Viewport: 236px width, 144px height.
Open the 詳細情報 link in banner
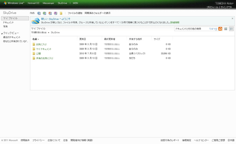[175, 23]
